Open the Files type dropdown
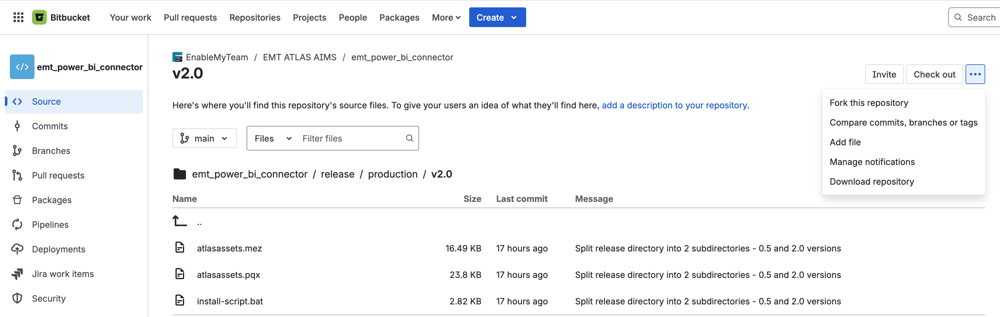Viewport: 1000px width, 317px height. point(272,138)
